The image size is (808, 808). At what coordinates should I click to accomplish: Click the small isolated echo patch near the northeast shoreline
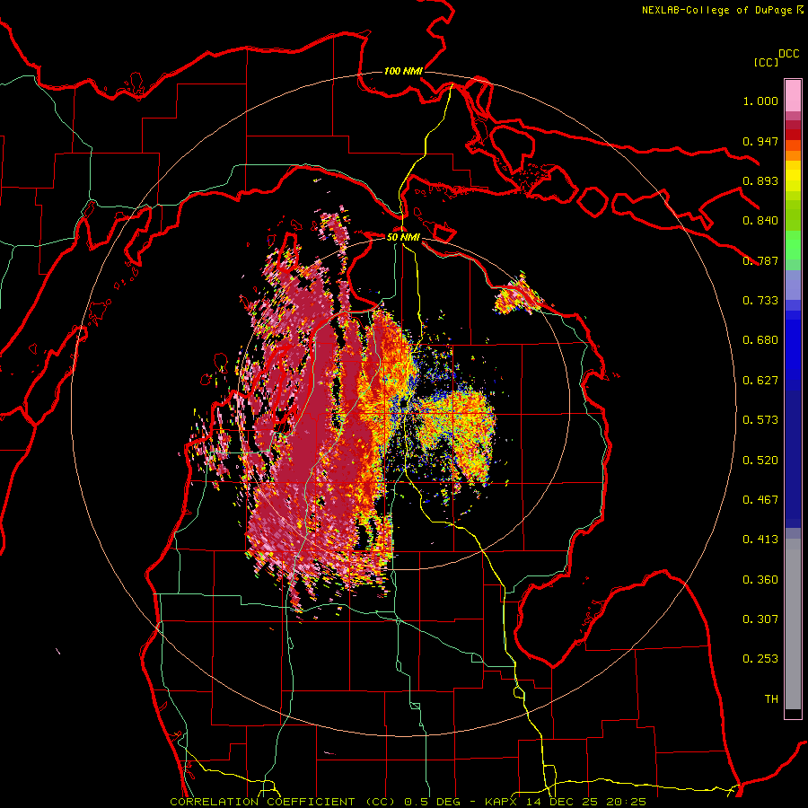click(518, 296)
